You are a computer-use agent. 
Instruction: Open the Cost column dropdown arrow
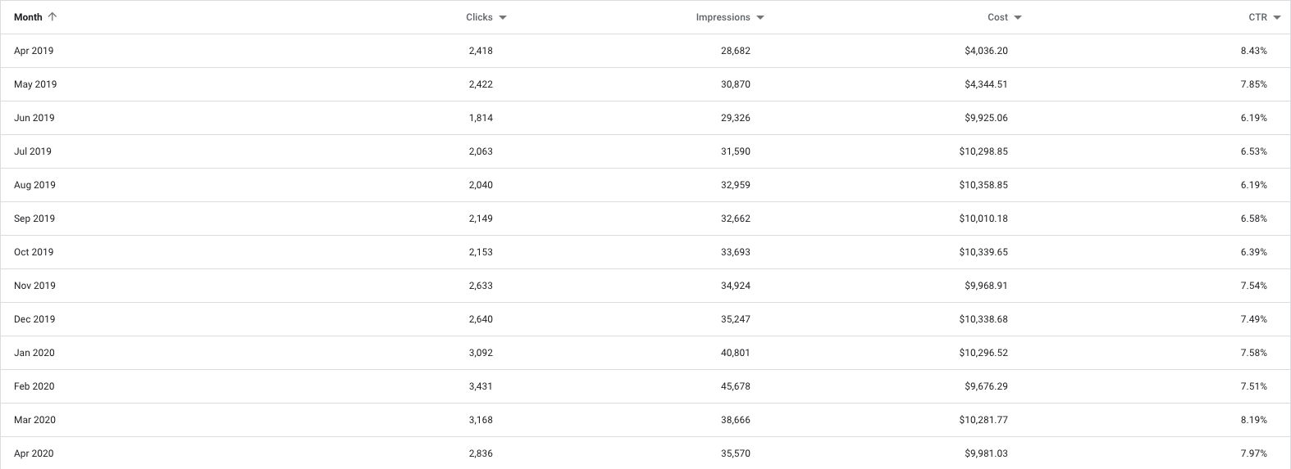1018,17
